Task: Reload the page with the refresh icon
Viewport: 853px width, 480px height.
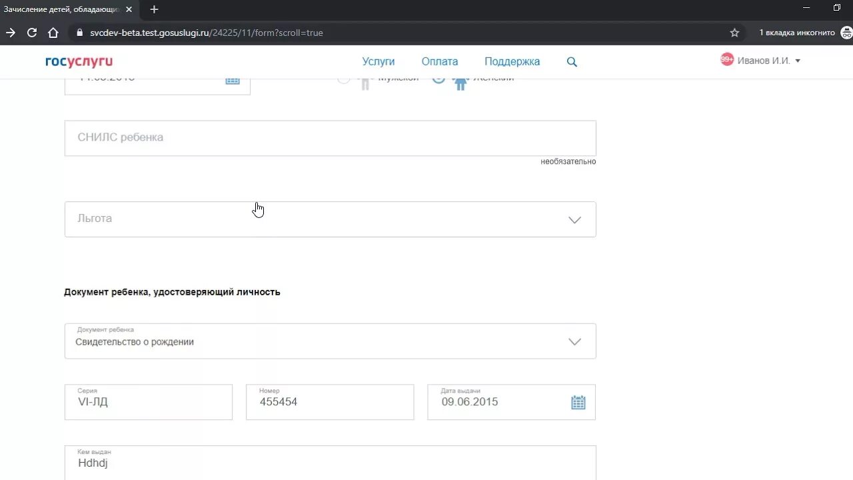Action: (31, 33)
